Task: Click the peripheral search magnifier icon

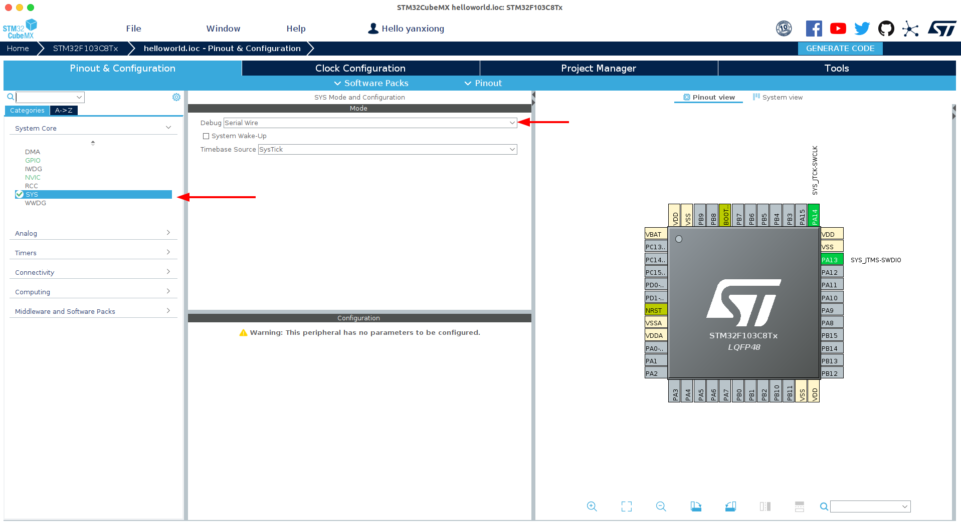Action: [10, 97]
